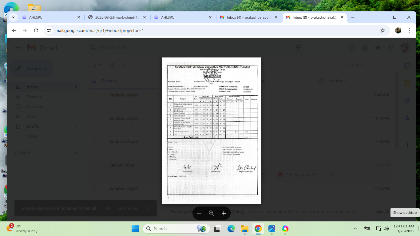Open the select-options arrow beside the select-all checkbox
Viewport: 420px width, 236px height.
100,65
